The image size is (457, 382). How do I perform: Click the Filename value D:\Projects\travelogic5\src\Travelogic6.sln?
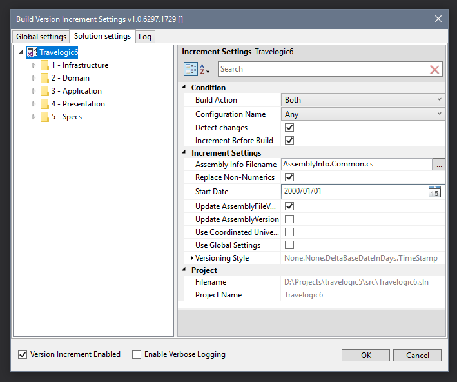click(x=356, y=282)
